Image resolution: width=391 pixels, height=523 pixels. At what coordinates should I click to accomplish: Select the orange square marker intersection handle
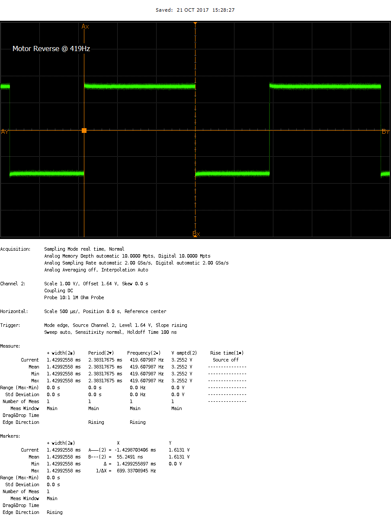point(84,130)
